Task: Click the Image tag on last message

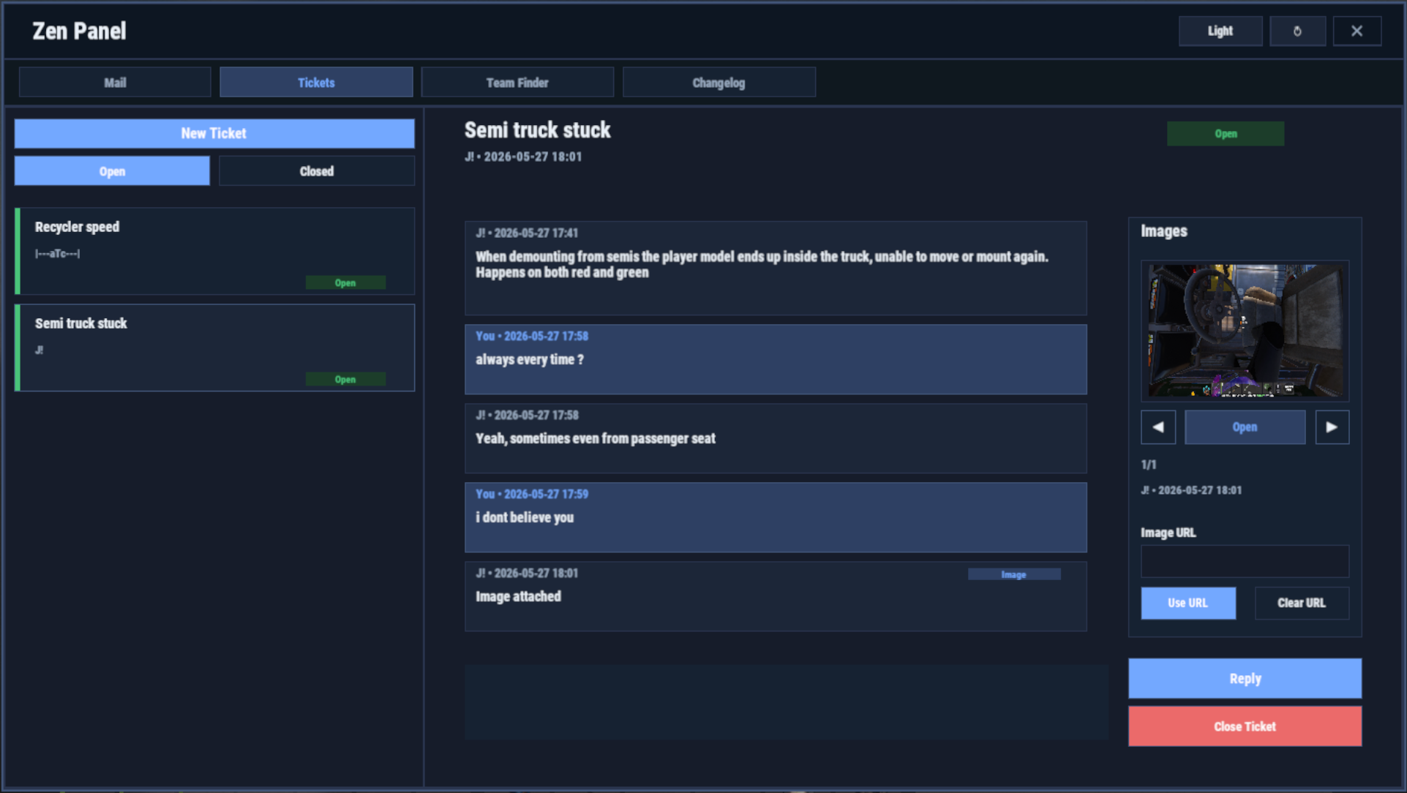Action: (1014, 575)
